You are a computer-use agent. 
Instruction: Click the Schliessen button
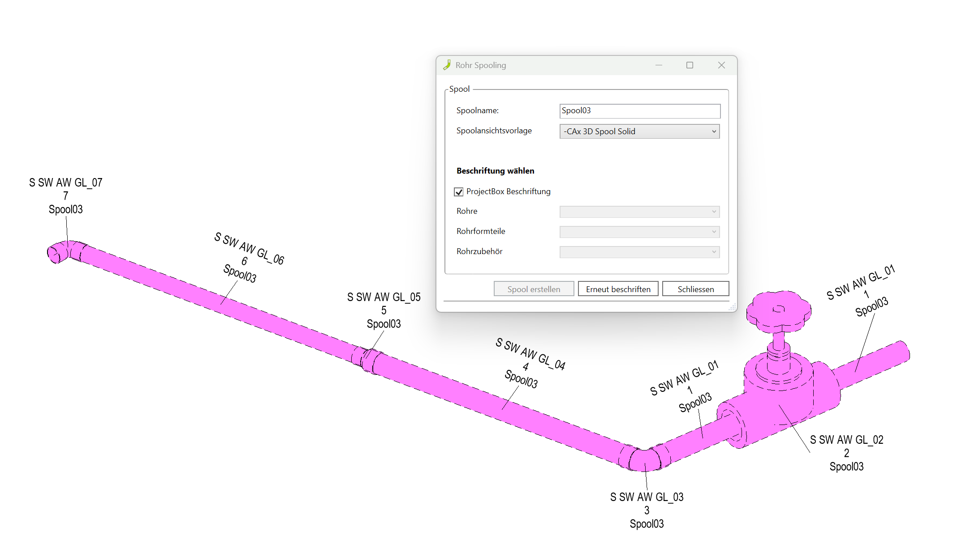tap(695, 289)
